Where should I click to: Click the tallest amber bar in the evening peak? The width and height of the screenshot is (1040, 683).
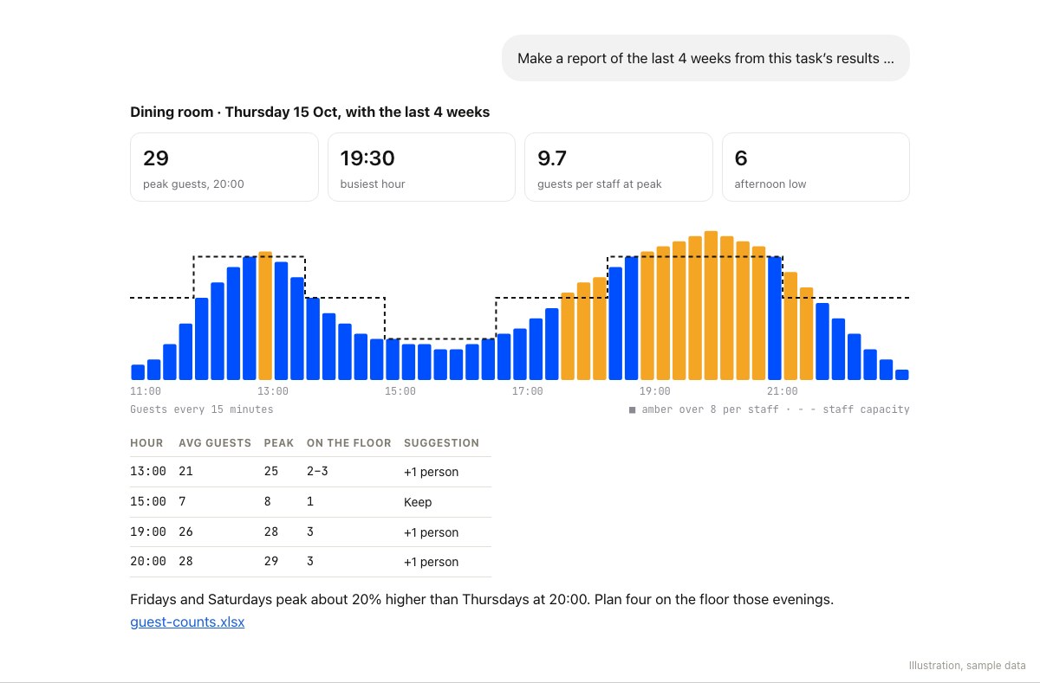(x=711, y=306)
